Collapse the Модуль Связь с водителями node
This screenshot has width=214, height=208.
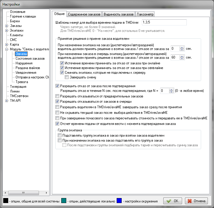click(6, 49)
